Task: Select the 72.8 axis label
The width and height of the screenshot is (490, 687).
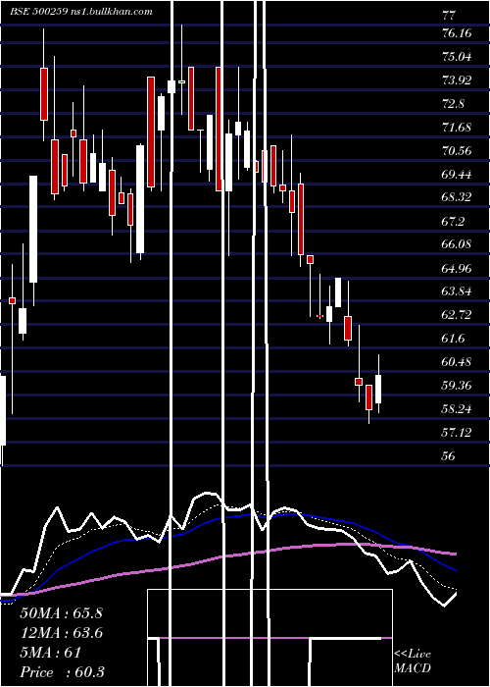Action: (x=453, y=104)
